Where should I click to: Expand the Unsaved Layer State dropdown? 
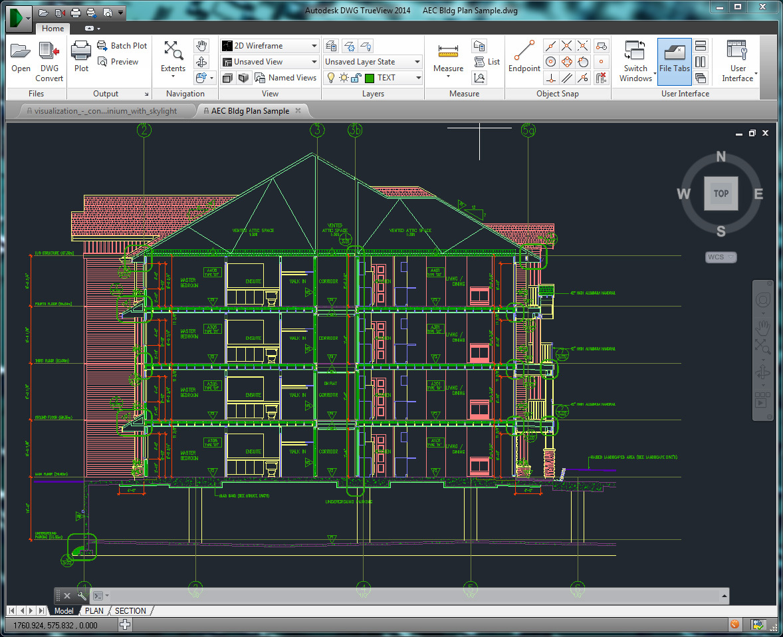(x=415, y=61)
